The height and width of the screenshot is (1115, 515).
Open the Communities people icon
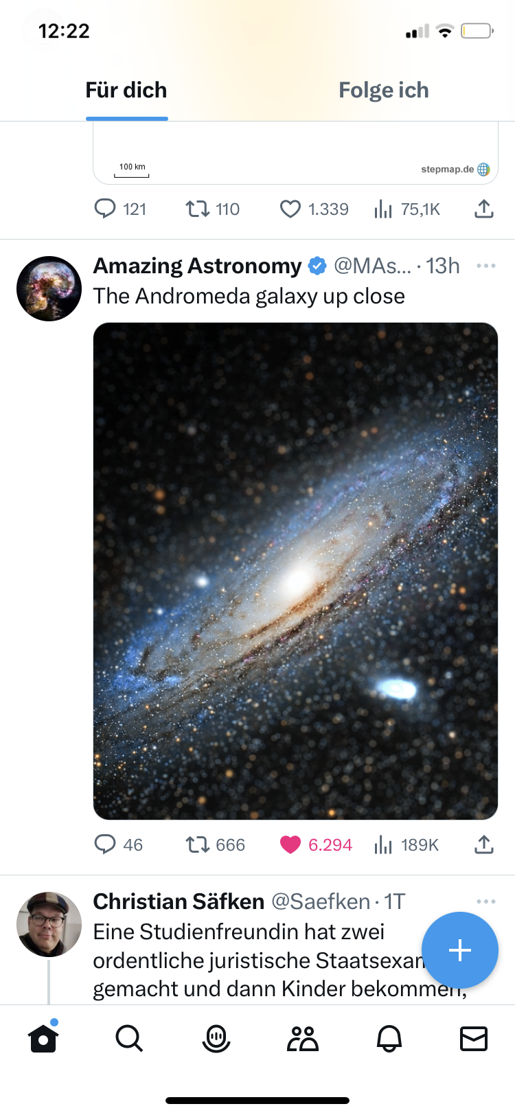click(x=303, y=1039)
